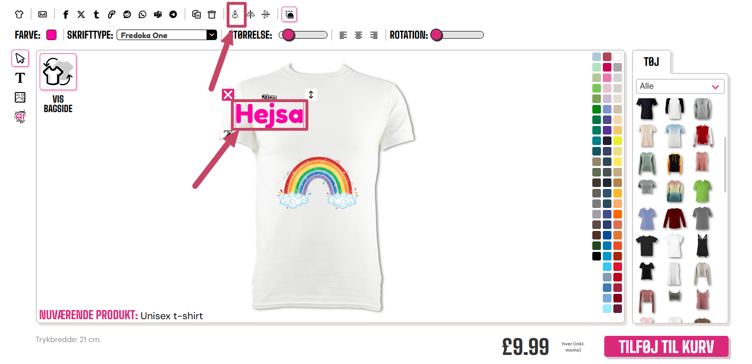Share the design on Facebook
The height and width of the screenshot is (364, 752).
[66, 14]
